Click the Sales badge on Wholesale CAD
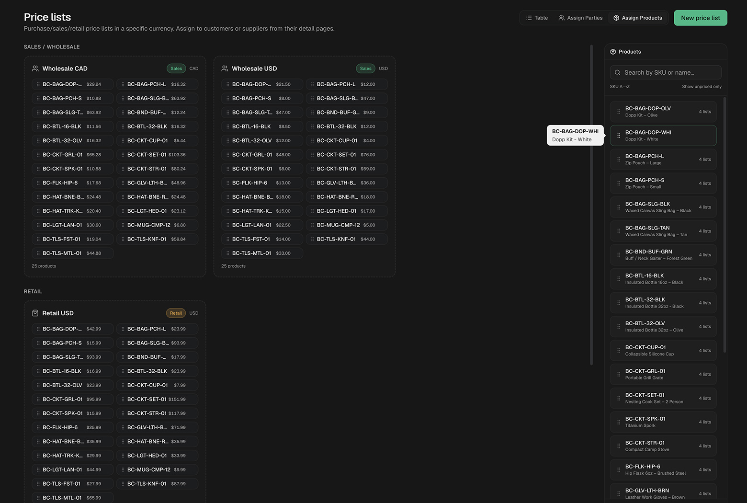This screenshot has width=747, height=503. tap(176, 69)
